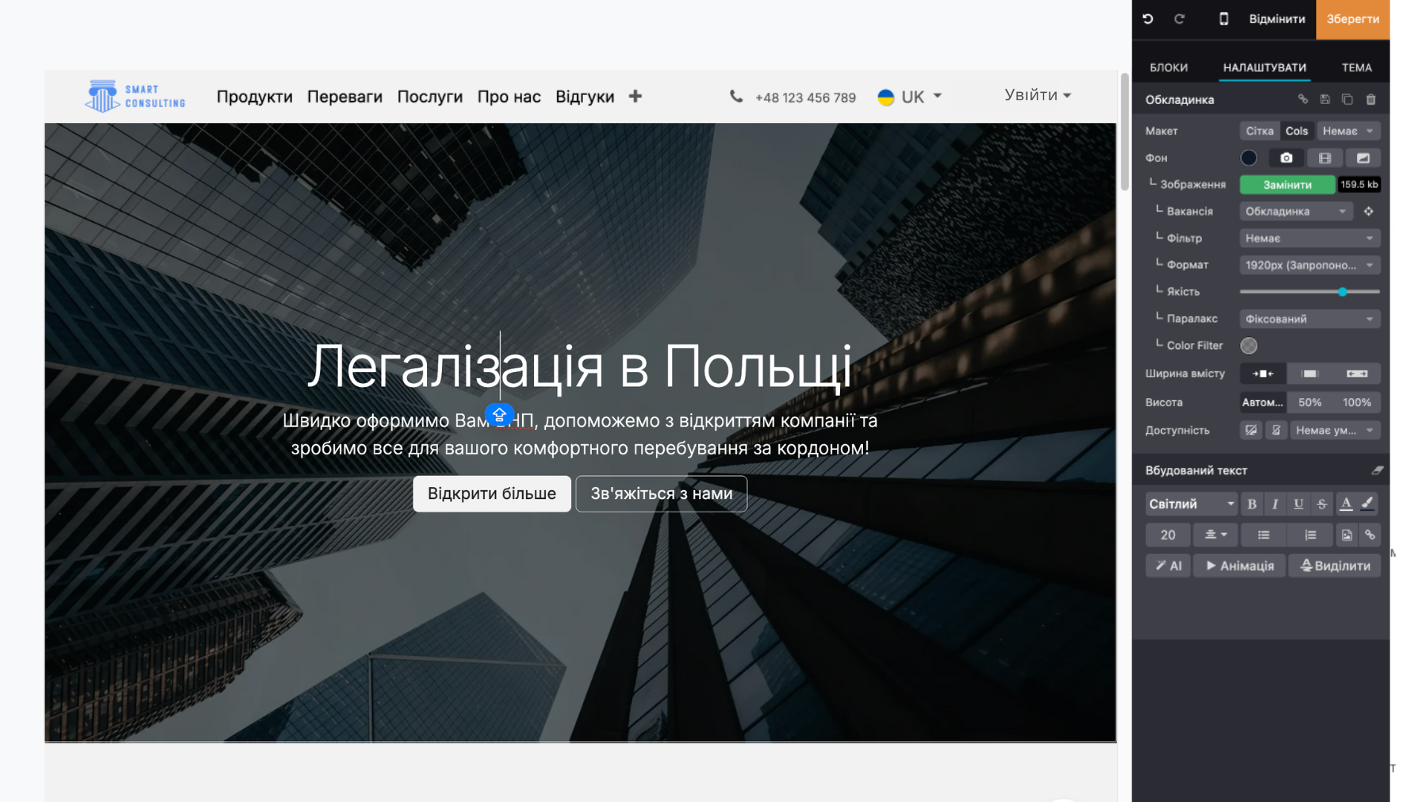This screenshot has height=802, width=1426.
Task: Set block height to 100%
Action: tap(1356, 402)
